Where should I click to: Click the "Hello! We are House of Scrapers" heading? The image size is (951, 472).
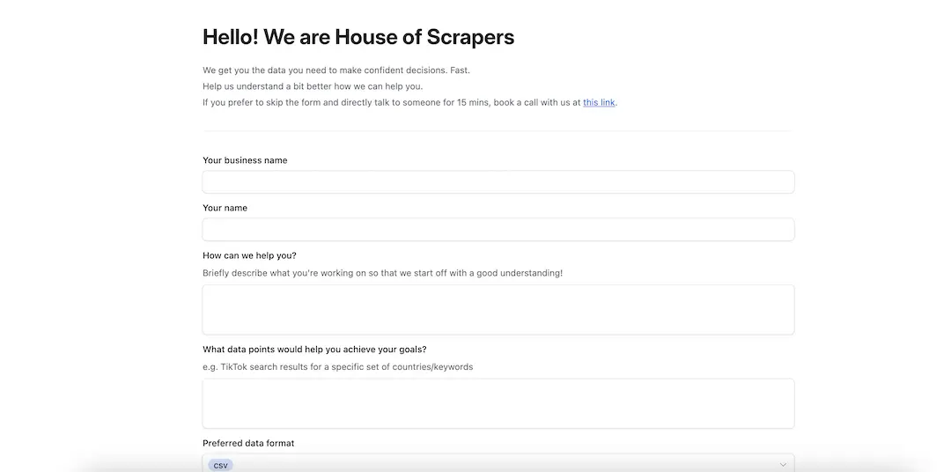[358, 36]
